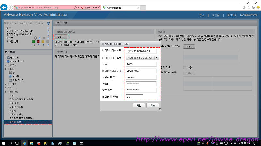Open File Explorer from taskbar
Screen dimensions: 261x146
32,143
